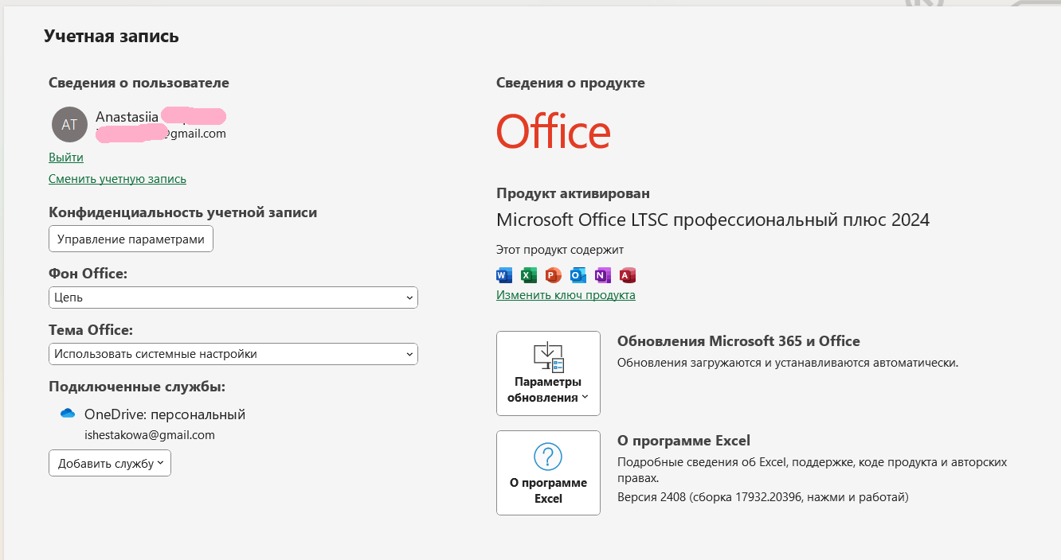Click automatic updates description text
Screen dimensions: 1061x560
point(788,363)
